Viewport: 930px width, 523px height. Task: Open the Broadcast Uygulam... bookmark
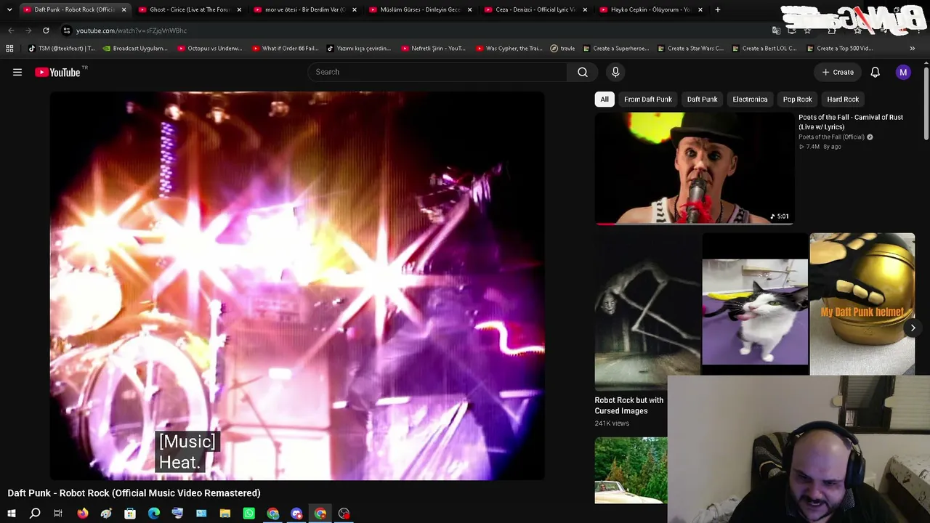(x=135, y=49)
